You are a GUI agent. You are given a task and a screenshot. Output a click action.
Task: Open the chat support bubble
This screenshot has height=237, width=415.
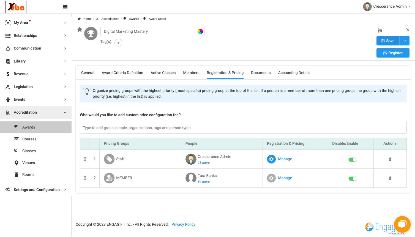click(x=402, y=224)
